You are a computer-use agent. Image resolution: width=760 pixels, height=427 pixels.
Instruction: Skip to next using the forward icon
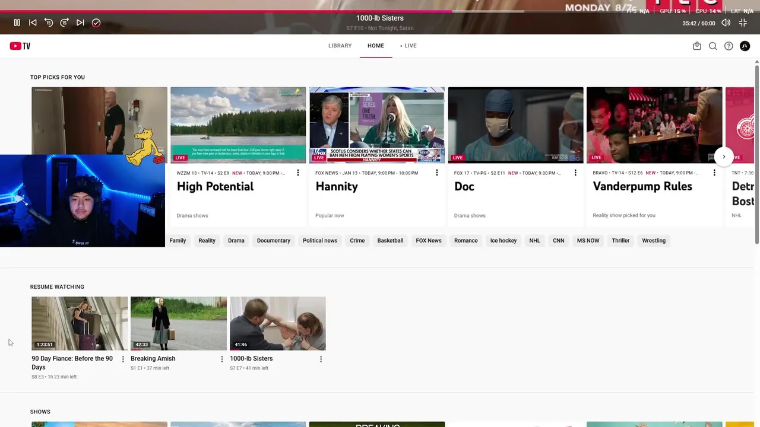pos(80,23)
